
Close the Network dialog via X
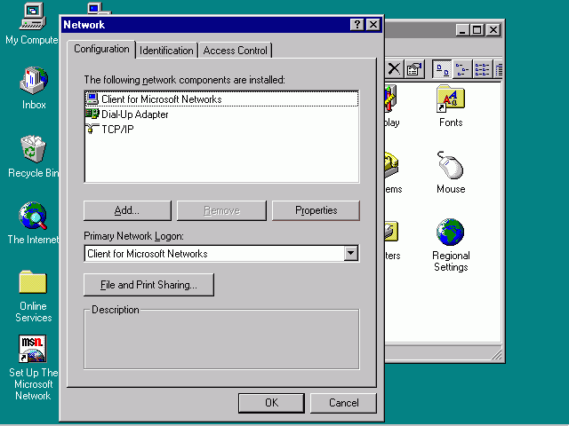373,25
